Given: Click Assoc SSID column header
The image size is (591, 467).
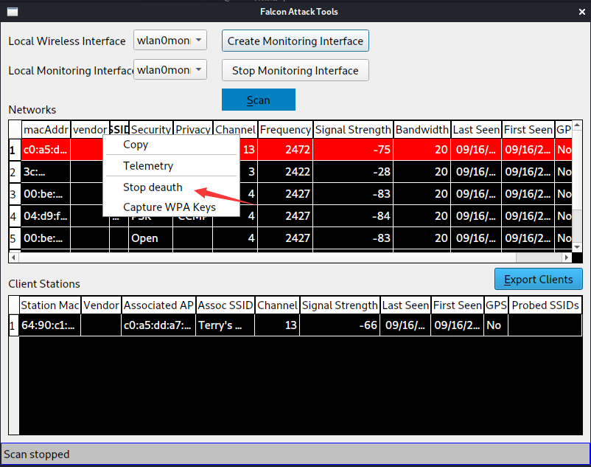Looking at the screenshot, I should click(225, 305).
